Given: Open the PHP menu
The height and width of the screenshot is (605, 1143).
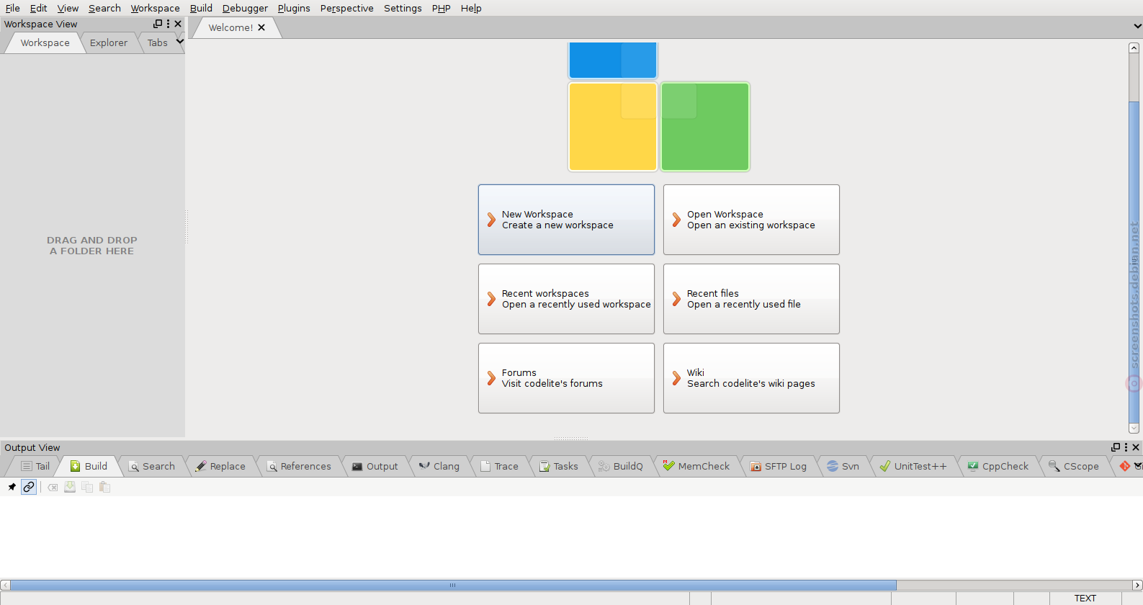Looking at the screenshot, I should [x=441, y=8].
